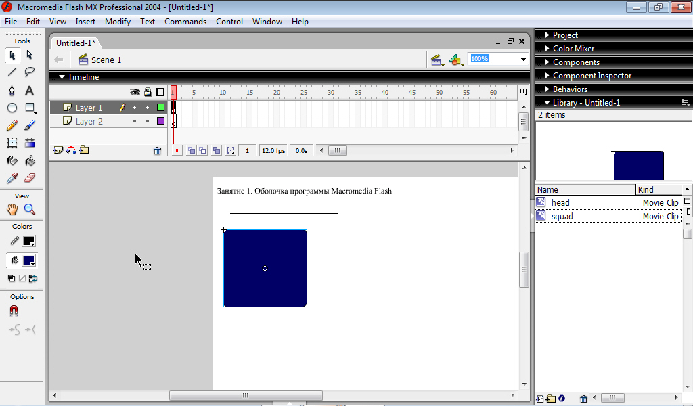Toggle Onion Skin Outlines mode

click(x=202, y=151)
